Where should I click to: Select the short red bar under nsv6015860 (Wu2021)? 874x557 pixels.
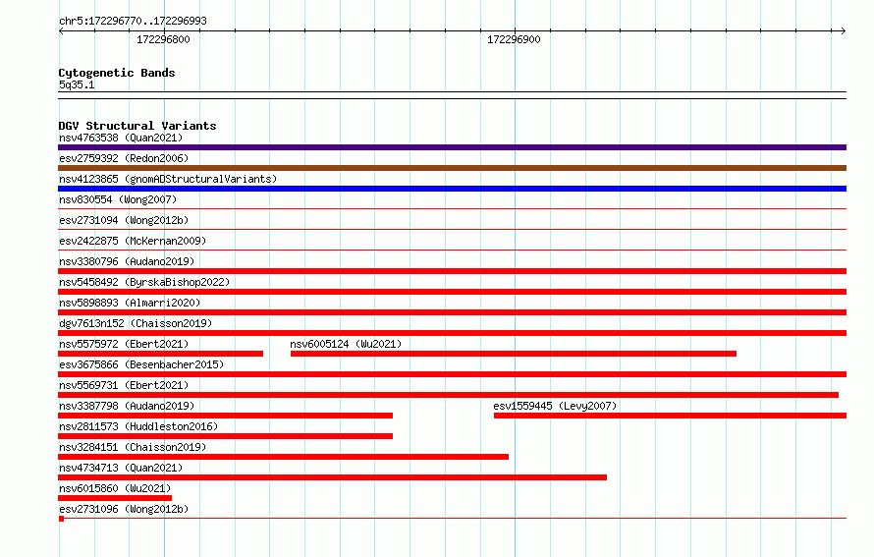click(x=115, y=498)
